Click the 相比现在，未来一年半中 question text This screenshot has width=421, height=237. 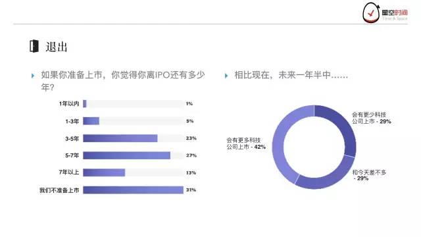point(291,75)
